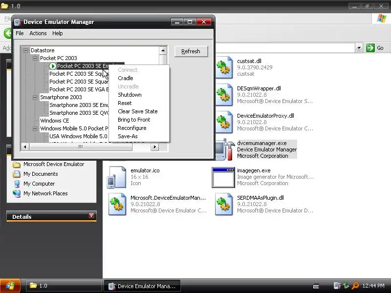This screenshot has width=391, height=293.
Task: Click the green running icon on Pocket PC 2003 SE Emulator
Action: click(x=52, y=66)
